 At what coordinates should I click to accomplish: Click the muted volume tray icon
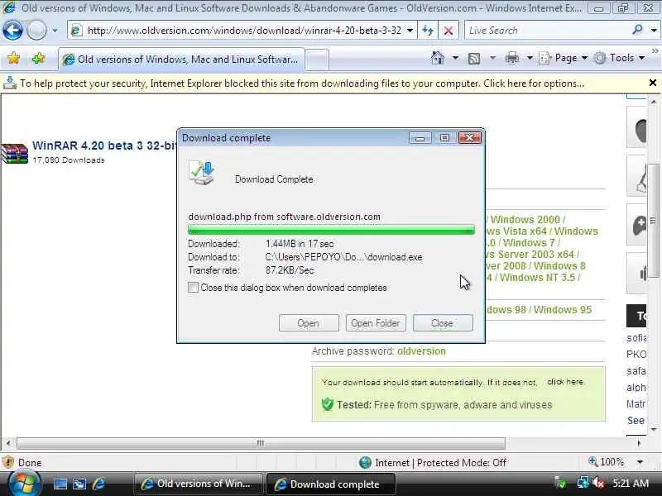(x=598, y=483)
